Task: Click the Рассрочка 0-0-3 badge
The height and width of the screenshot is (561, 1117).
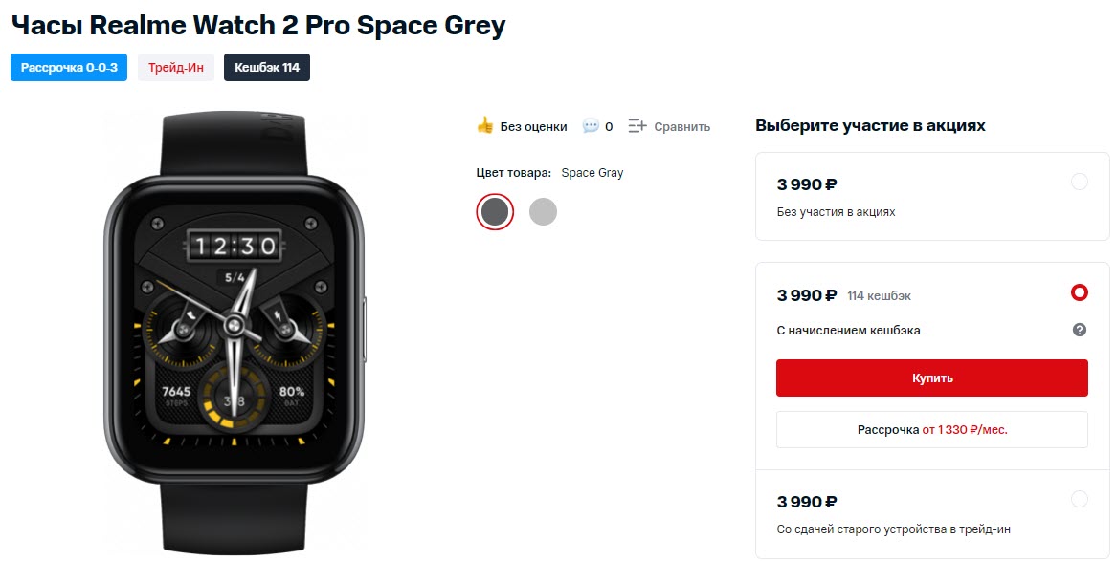Action: pyautogui.click(x=68, y=67)
